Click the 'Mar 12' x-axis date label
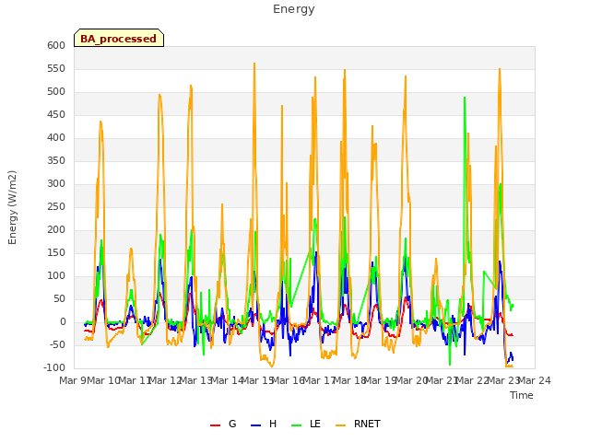Viewport: 590px width, 442px height. click(165, 380)
